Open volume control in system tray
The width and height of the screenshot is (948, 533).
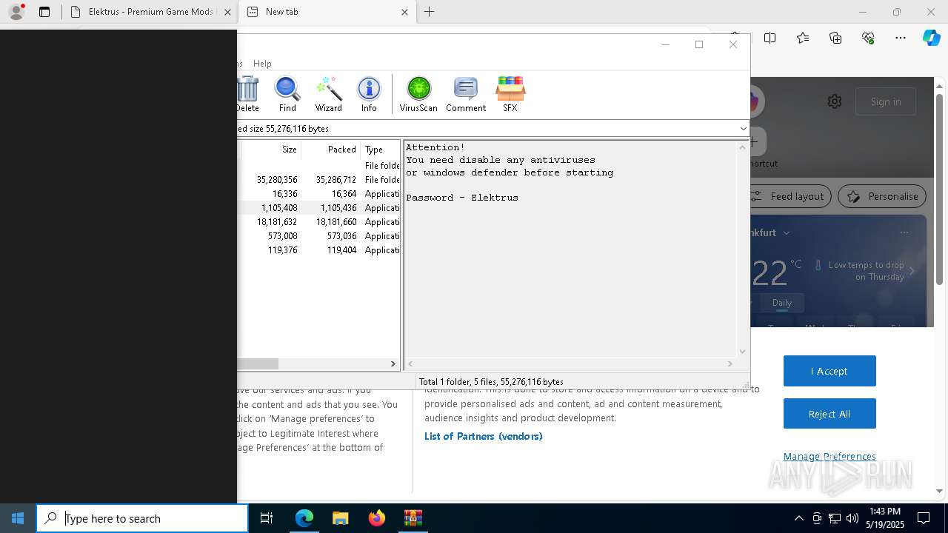point(852,518)
